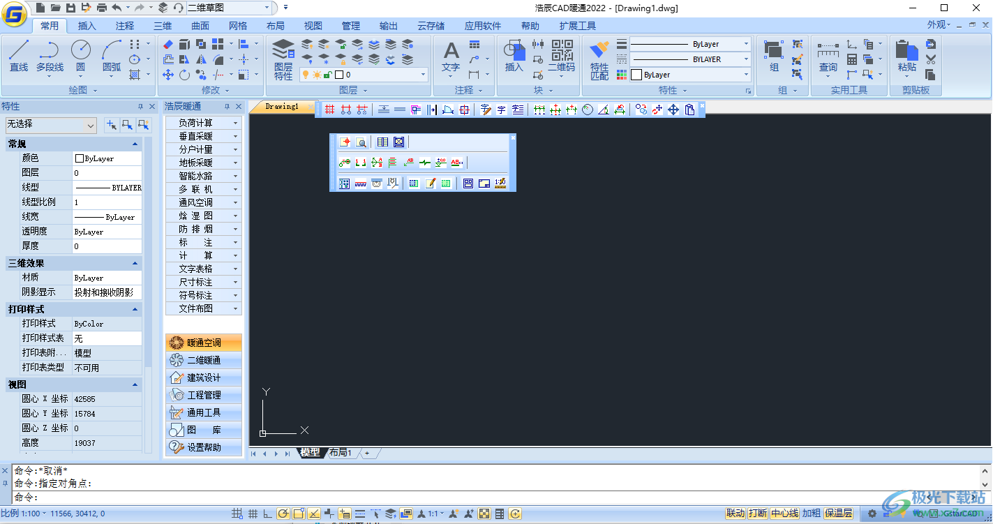The width and height of the screenshot is (993, 524).
Task: Open the 云存储 ribbon tab
Action: 431,26
